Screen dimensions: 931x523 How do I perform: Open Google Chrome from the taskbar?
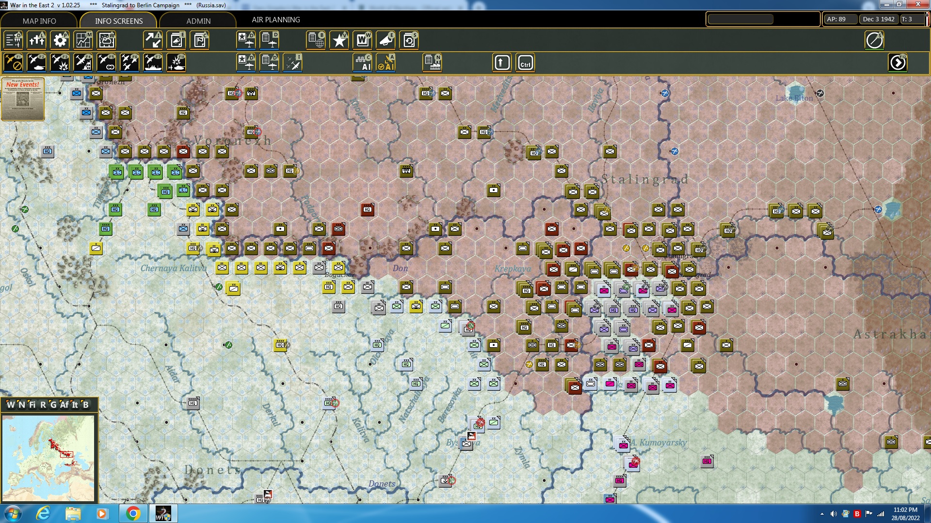(x=133, y=513)
